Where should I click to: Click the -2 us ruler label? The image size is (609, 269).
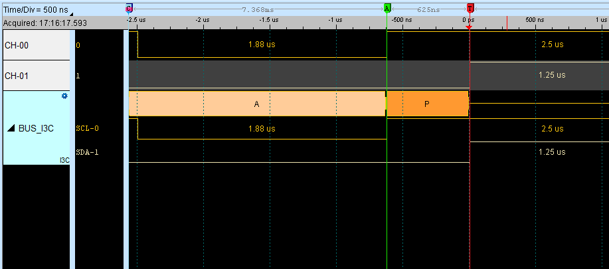pyautogui.click(x=202, y=20)
